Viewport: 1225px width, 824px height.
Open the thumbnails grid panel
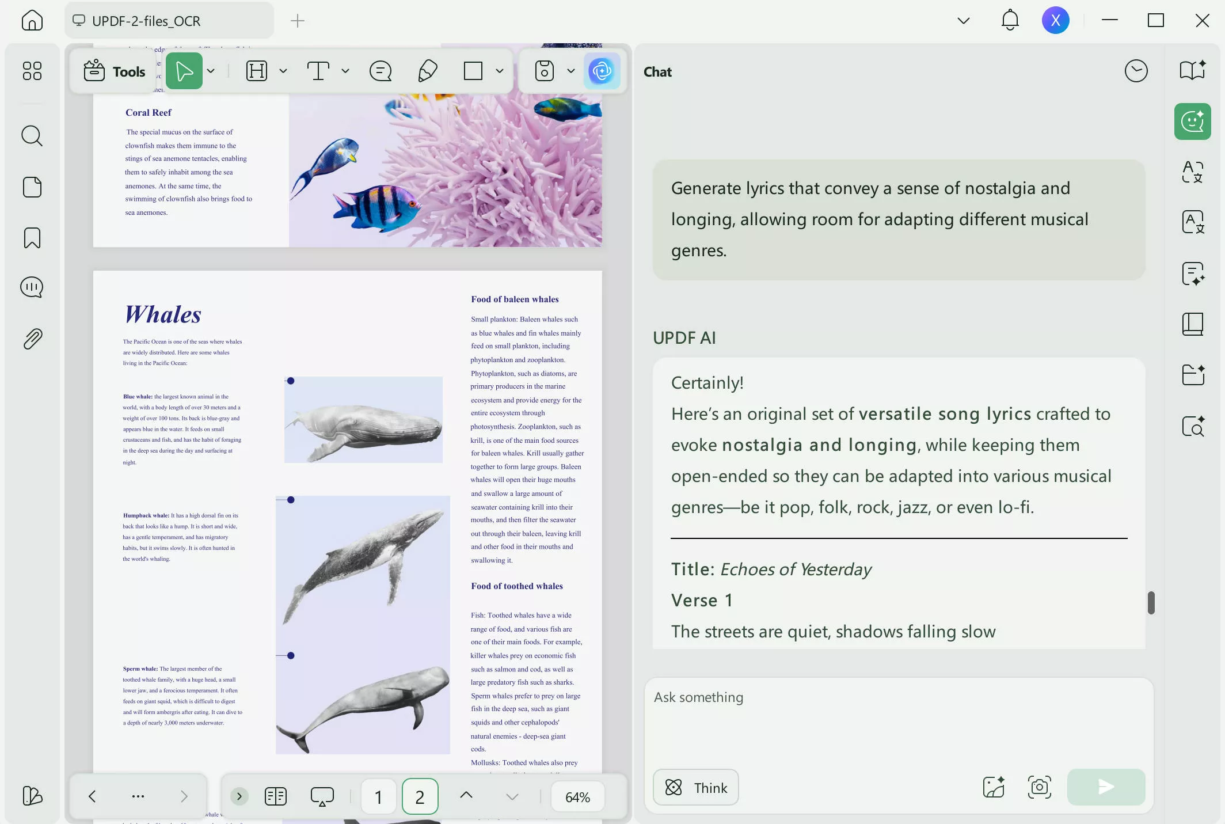[32, 71]
